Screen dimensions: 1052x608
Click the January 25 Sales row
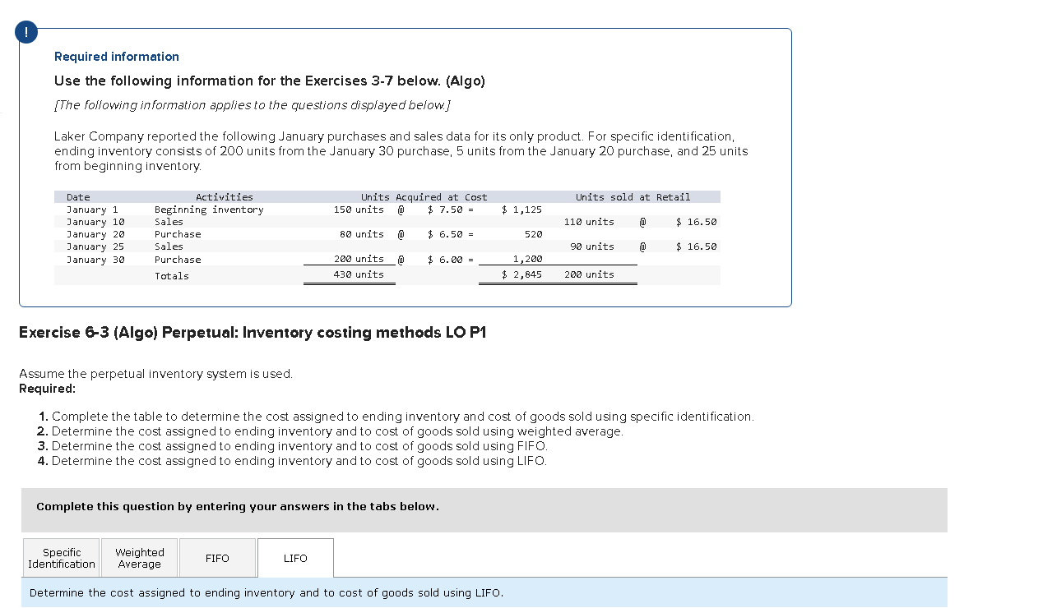[247, 246]
